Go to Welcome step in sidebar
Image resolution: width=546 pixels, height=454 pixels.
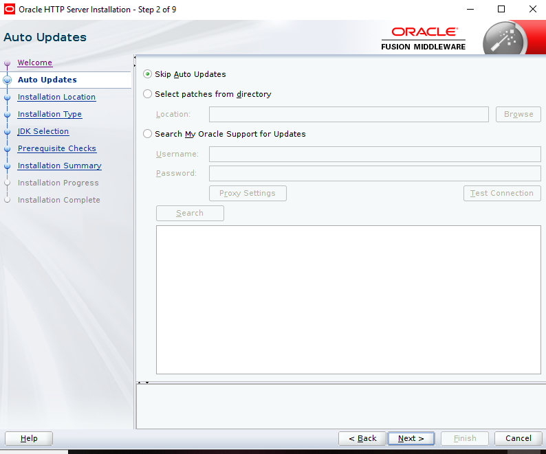[x=35, y=63]
